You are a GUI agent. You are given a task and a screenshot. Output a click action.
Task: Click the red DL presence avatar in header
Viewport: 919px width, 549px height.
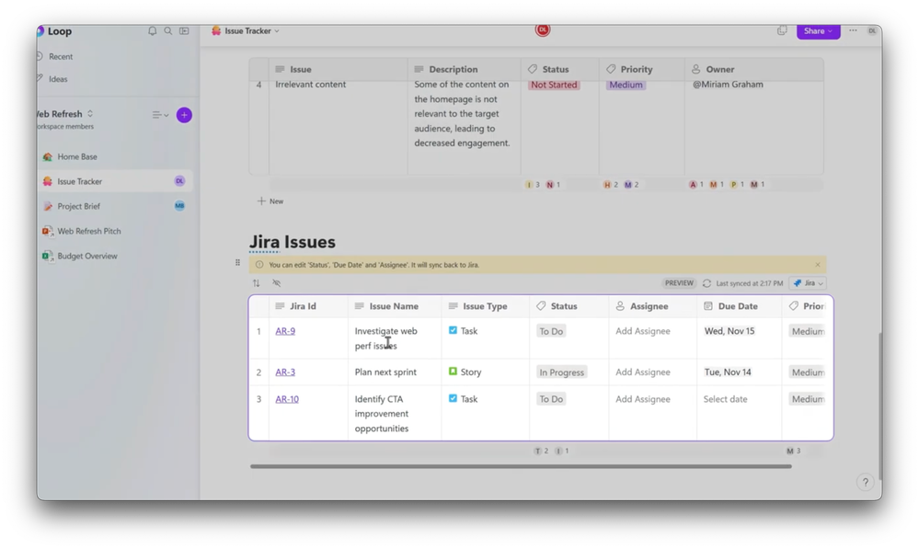(543, 29)
